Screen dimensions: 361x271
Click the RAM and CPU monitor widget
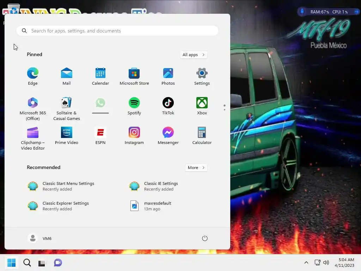point(329,12)
